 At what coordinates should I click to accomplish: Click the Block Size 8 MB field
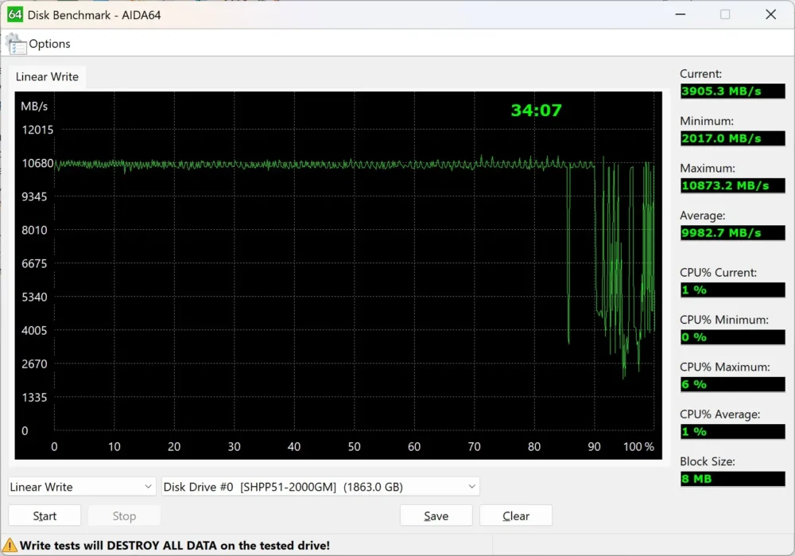[x=732, y=479]
